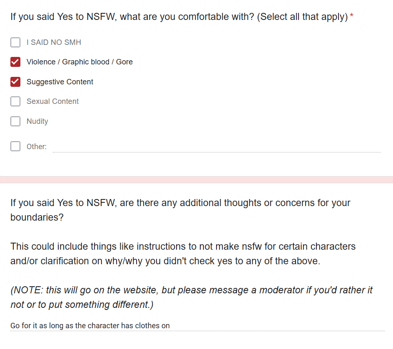The width and height of the screenshot is (393, 349).
Task: Click the italic NOTE about the website
Action: 192,297
